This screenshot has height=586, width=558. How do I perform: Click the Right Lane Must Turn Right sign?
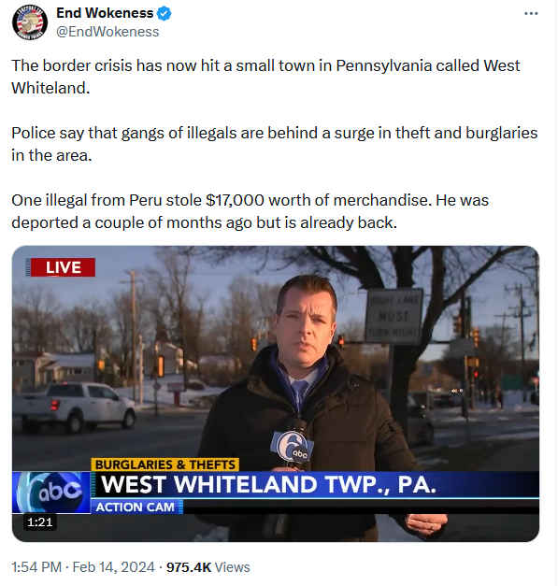(x=393, y=316)
